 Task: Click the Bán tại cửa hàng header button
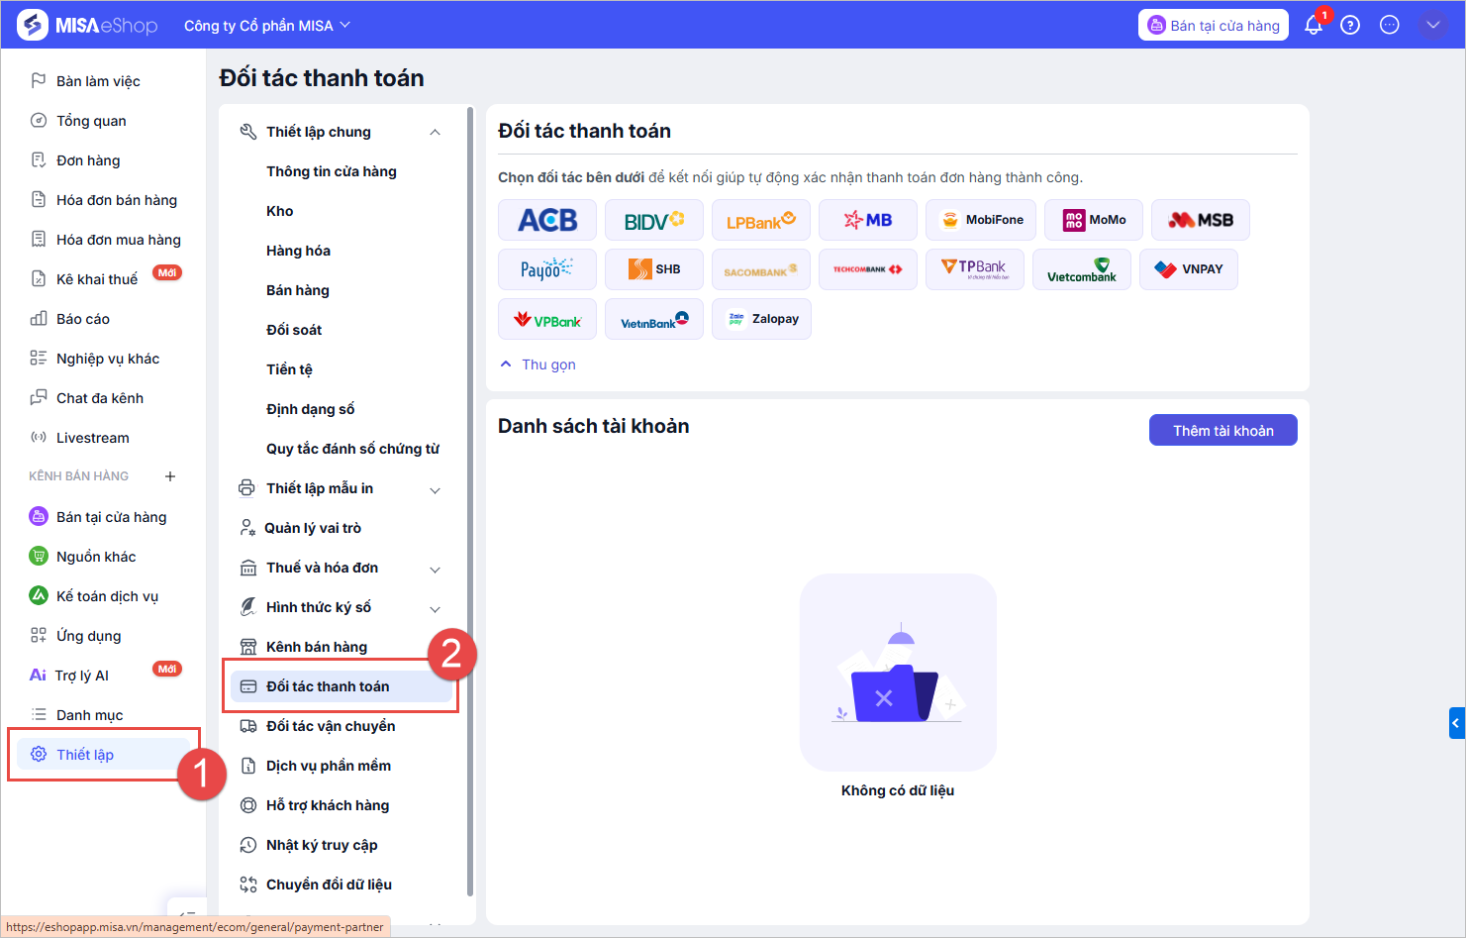[1214, 26]
